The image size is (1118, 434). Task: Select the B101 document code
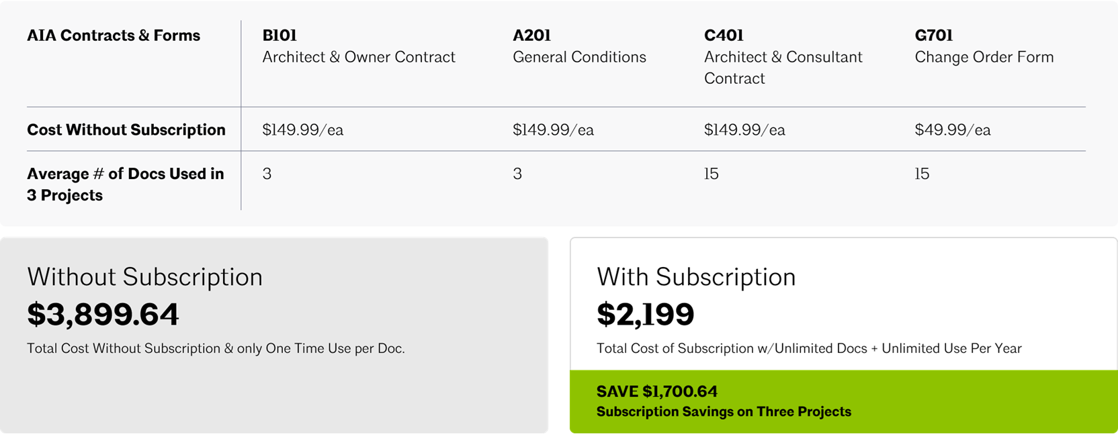[x=279, y=35]
